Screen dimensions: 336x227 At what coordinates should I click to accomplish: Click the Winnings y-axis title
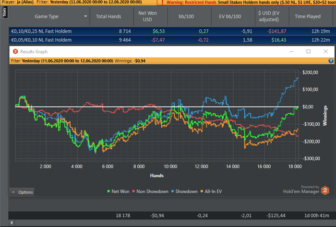coord(325,116)
